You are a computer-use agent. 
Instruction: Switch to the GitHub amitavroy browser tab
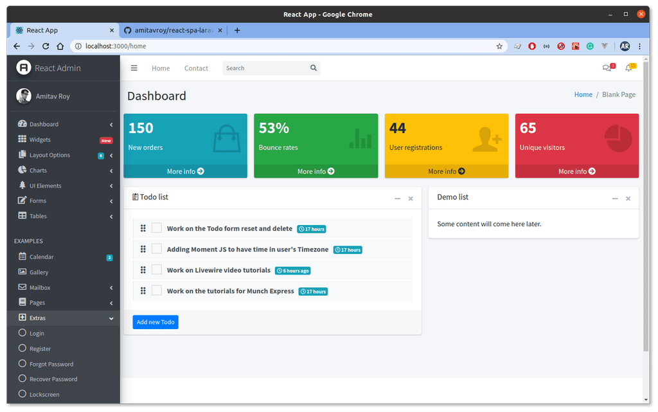click(173, 30)
